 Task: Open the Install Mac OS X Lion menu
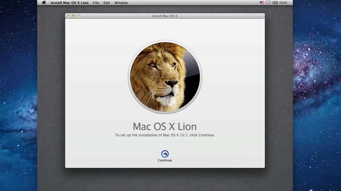tap(70, 3)
